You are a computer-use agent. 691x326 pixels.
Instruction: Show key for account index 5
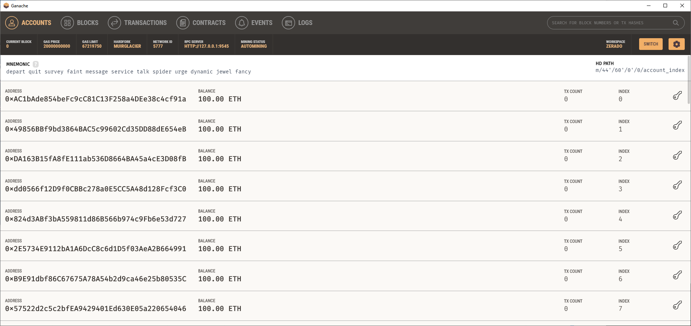click(x=677, y=245)
